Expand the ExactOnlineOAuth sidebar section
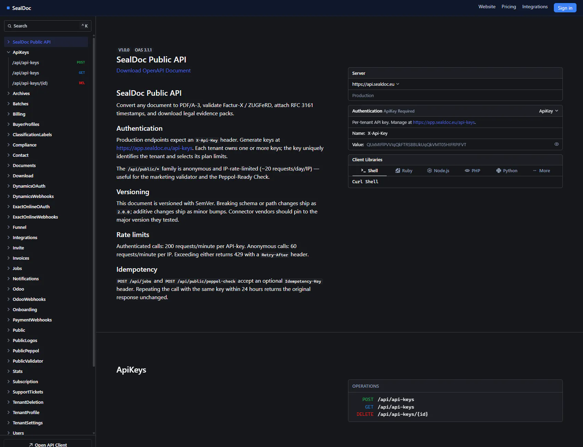This screenshot has height=447, width=583. [x=46, y=207]
